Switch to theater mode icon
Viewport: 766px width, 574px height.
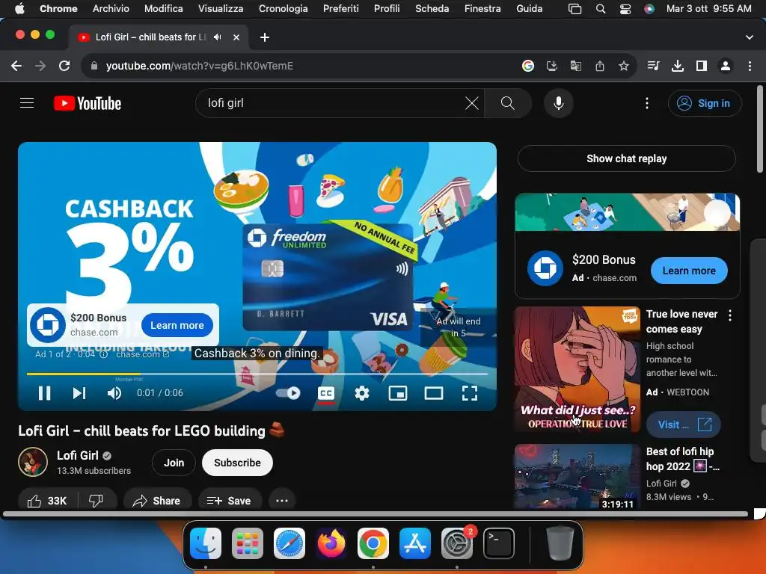433,393
